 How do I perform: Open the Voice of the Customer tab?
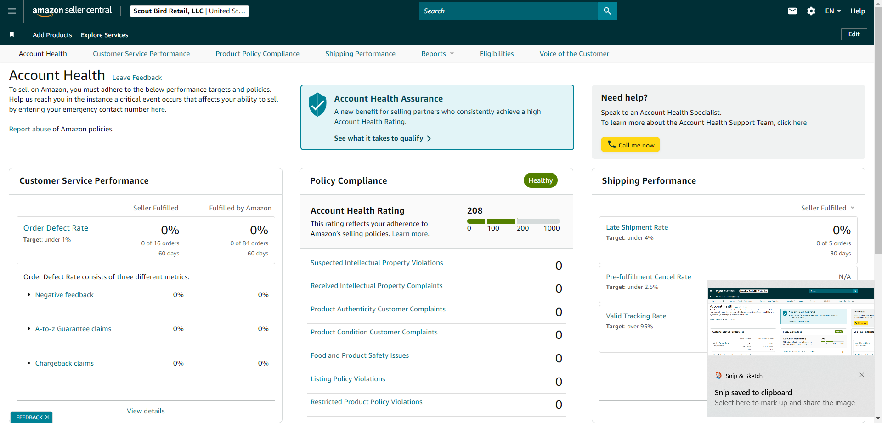[x=574, y=54]
